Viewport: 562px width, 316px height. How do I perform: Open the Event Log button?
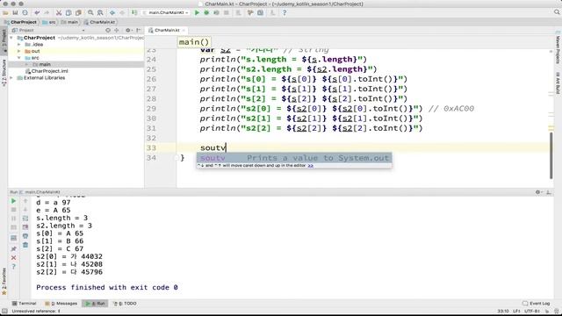click(537, 304)
